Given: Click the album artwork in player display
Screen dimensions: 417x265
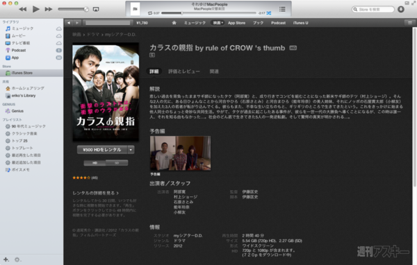Looking at the screenshot, I should pos(135,9).
